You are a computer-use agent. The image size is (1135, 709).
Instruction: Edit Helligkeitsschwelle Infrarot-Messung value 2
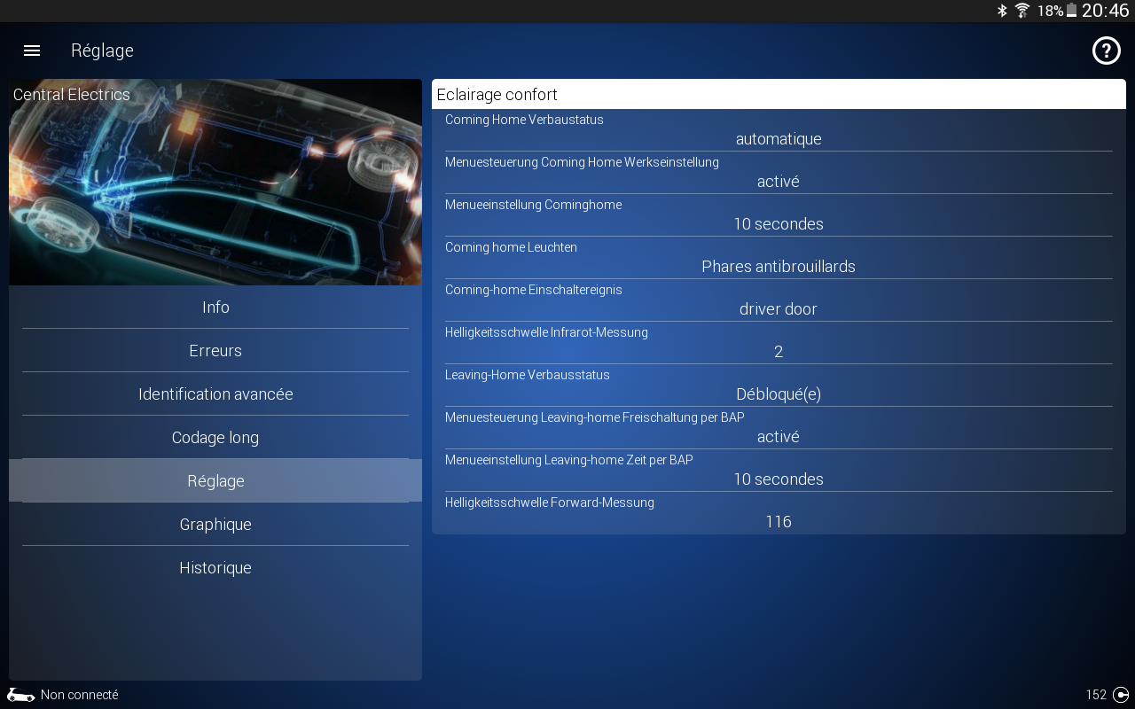click(x=779, y=343)
